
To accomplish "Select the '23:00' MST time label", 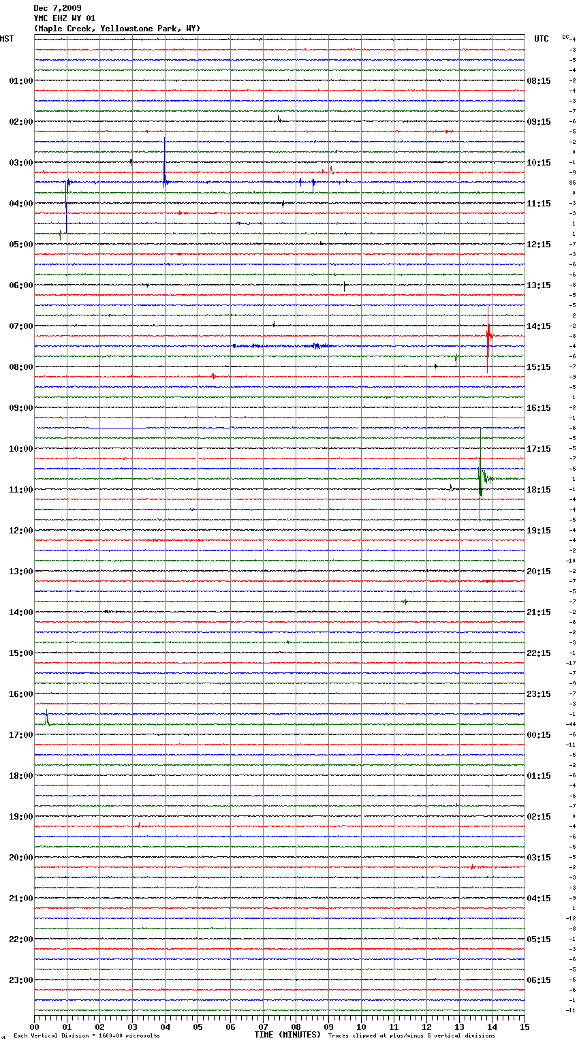I will point(21,980).
